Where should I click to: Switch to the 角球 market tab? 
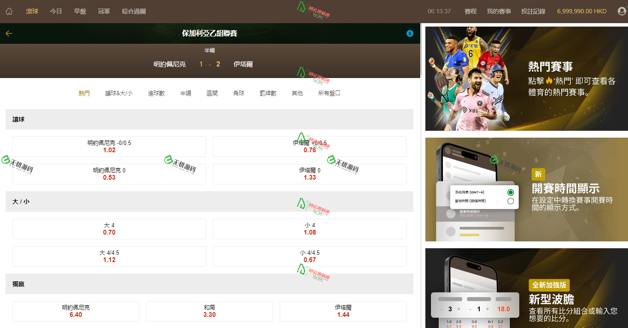pyautogui.click(x=239, y=93)
